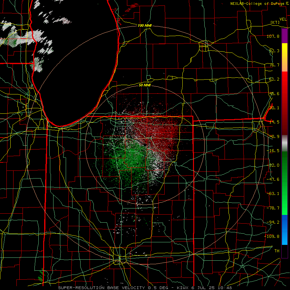Select the -16.5 scale value

tap(273, 151)
